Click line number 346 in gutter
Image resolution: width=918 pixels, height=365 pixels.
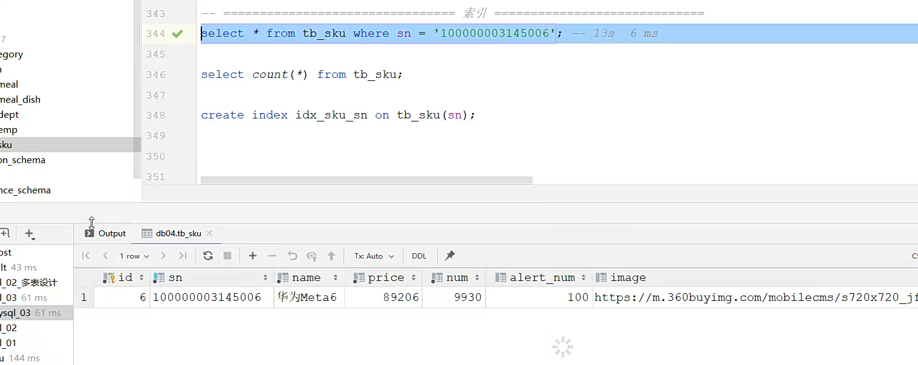tap(155, 75)
